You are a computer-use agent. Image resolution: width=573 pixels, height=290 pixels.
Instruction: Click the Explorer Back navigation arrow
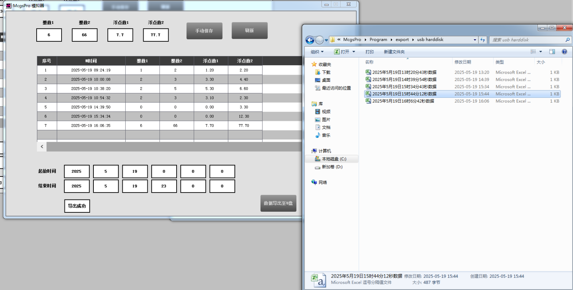click(x=310, y=40)
